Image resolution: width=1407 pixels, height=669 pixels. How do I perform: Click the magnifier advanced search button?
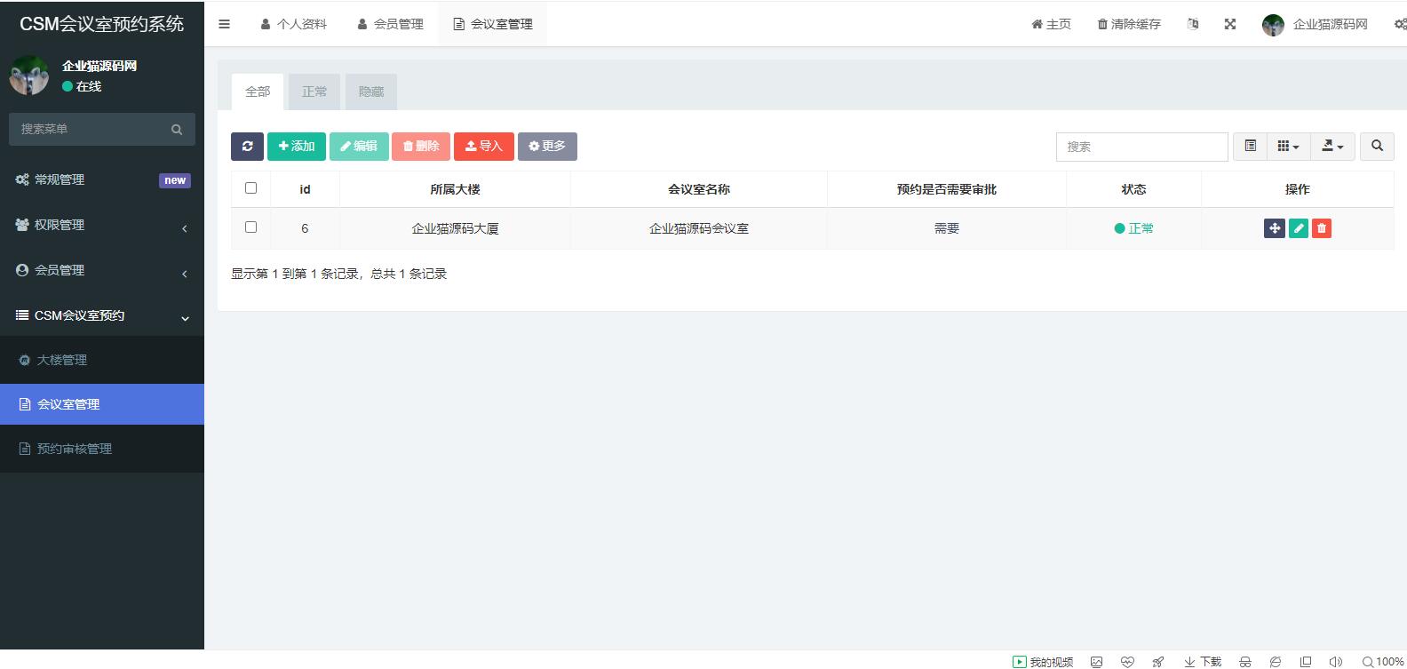click(1377, 147)
